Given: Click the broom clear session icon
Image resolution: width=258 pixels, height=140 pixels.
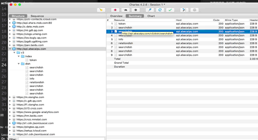Looking at the screenshot, I should coord(101,10).
